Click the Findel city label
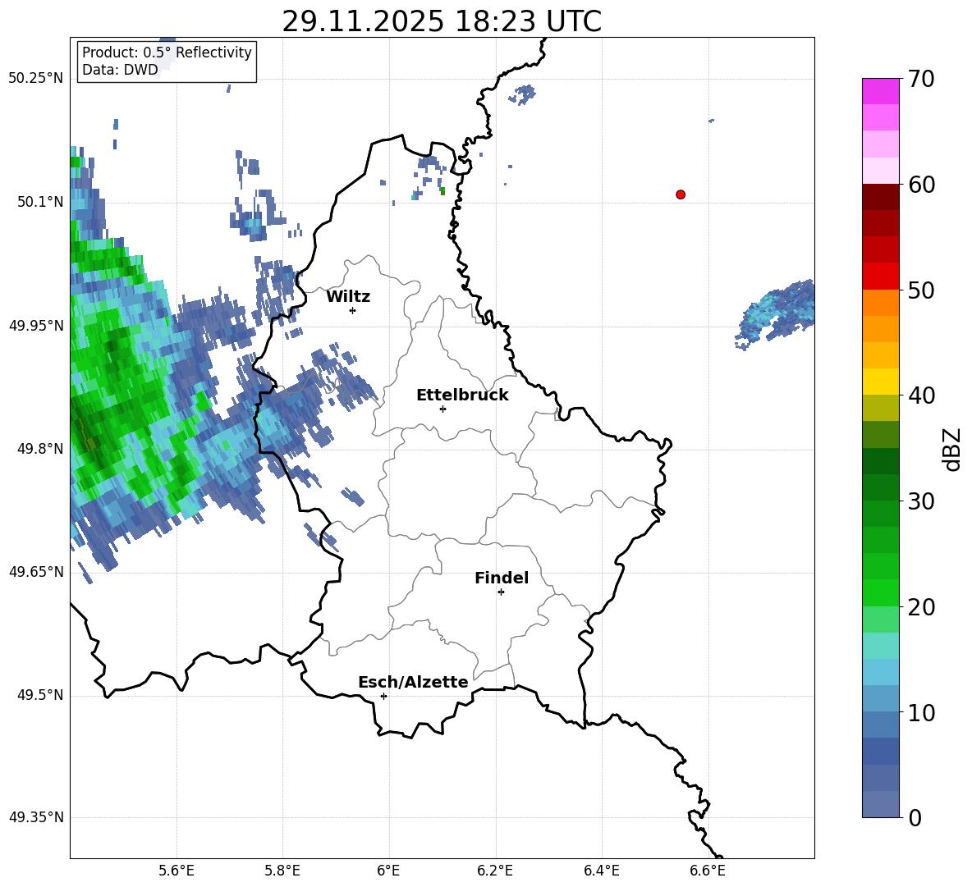This screenshot has height=887, width=972. 502,578
